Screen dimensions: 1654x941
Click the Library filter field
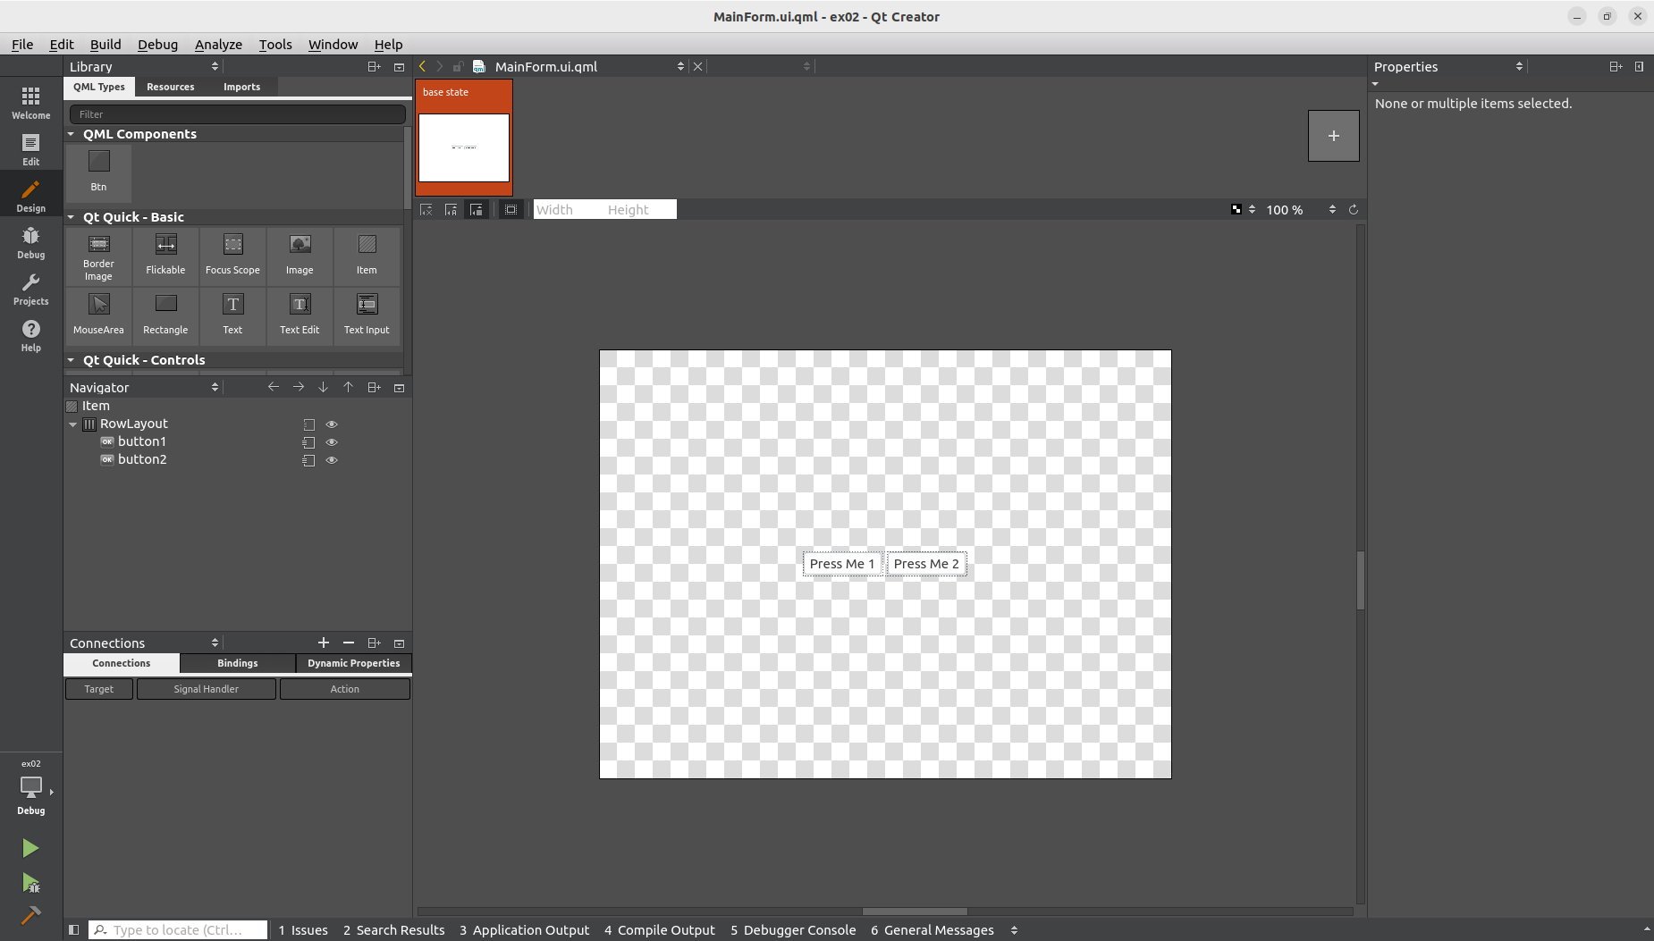coord(237,114)
